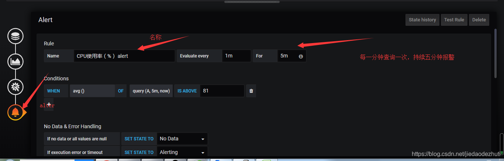Click the 'OF' keyword in condition row
The height and width of the screenshot is (161, 504).
pyautogui.click(x=121, y=91)
